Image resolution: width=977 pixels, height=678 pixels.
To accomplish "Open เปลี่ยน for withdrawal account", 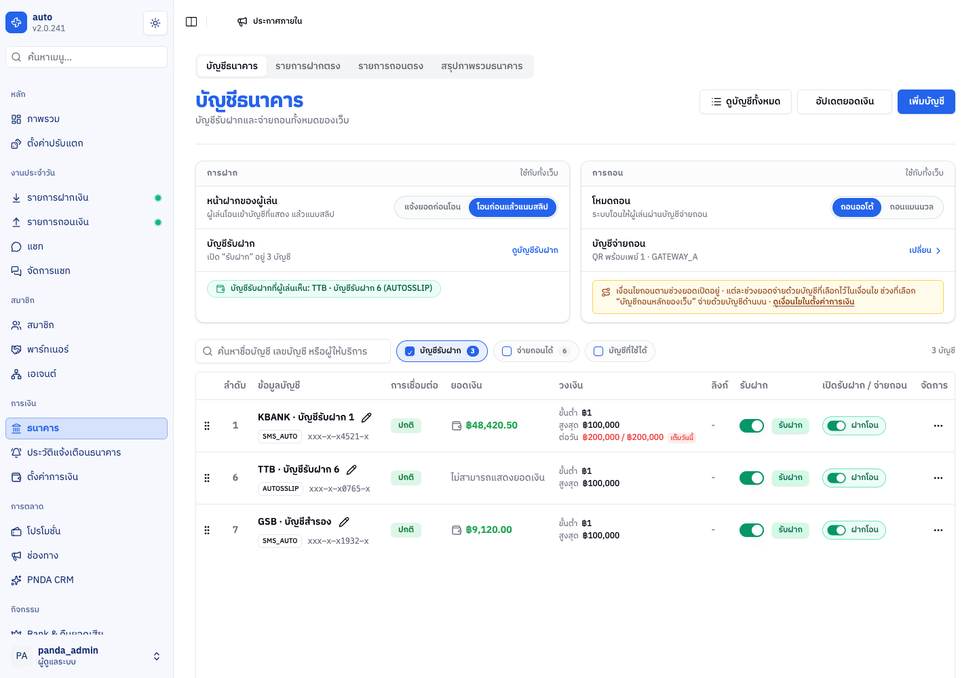I will (925, 250).
